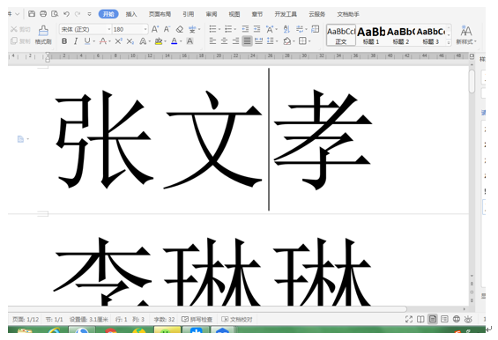Viewport: 498px width, 340px height.
Task: Open borders dropdown arrow
Action: point(309,41)
